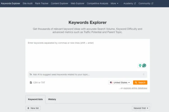The height and width of the screenshot is (112, 169).
Task: Click the orange Search button
Action: (140, 83)
